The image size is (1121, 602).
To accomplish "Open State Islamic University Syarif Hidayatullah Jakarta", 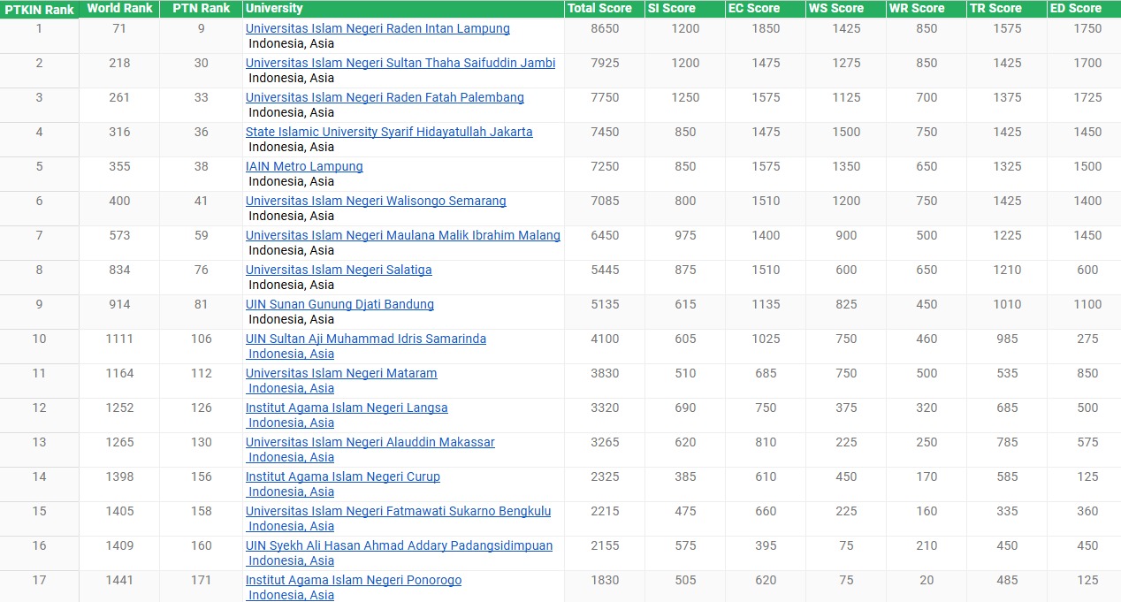I will point(389,132).
